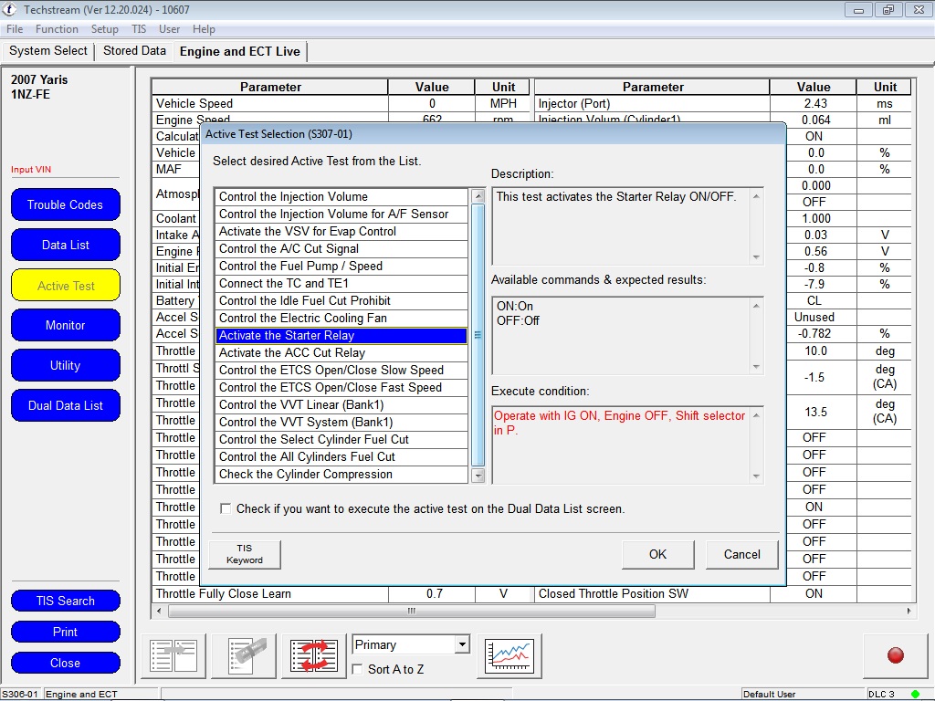Image resolution: width=935 pixels, height=701 pixels.
Task: Click the red record snapshot icon
Action: (x=895, y=655)
